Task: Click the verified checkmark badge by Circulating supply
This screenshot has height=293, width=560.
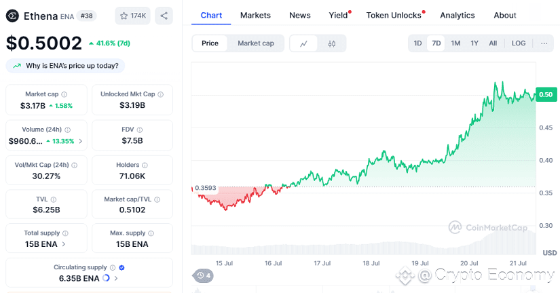Action: [122, 267]
